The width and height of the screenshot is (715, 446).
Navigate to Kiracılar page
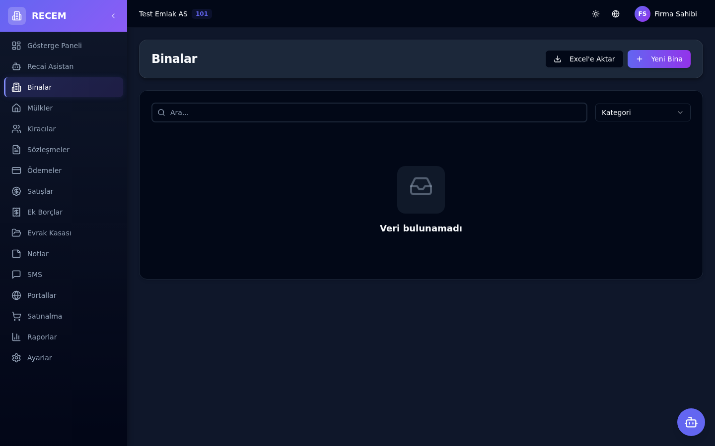[x=64, y=129]
